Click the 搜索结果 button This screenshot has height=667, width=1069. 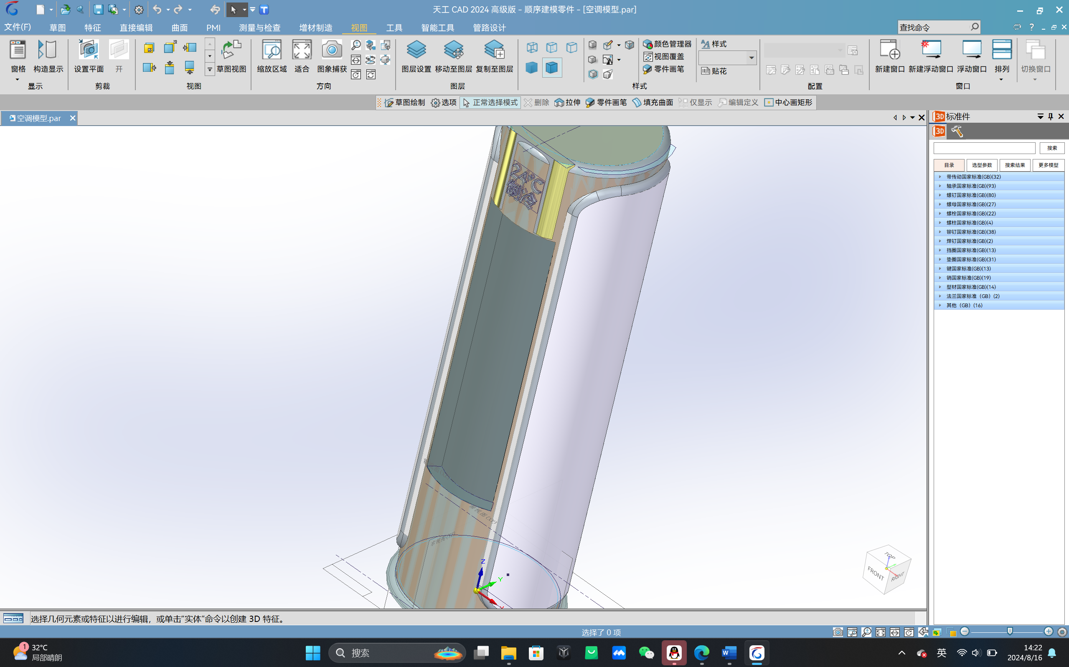tap(1015, 165)
